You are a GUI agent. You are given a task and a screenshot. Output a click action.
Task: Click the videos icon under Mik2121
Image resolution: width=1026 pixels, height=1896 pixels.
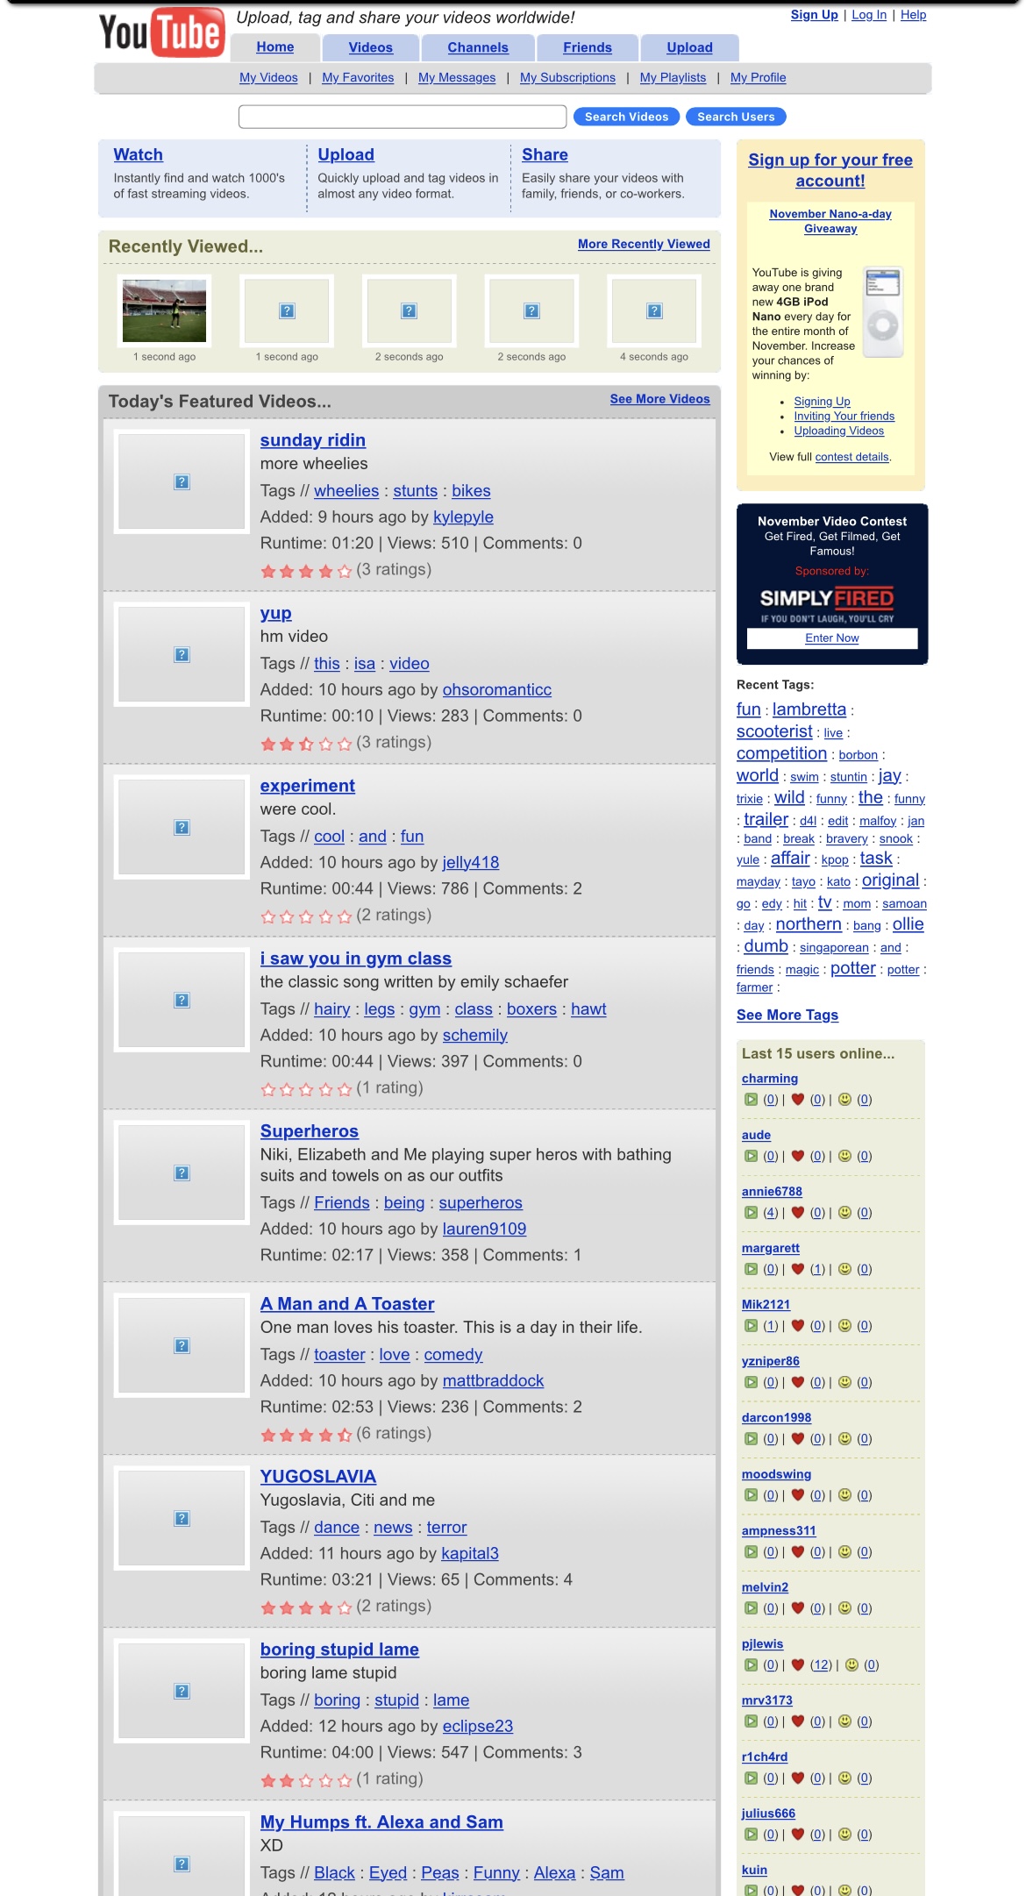pos(751,1326)
